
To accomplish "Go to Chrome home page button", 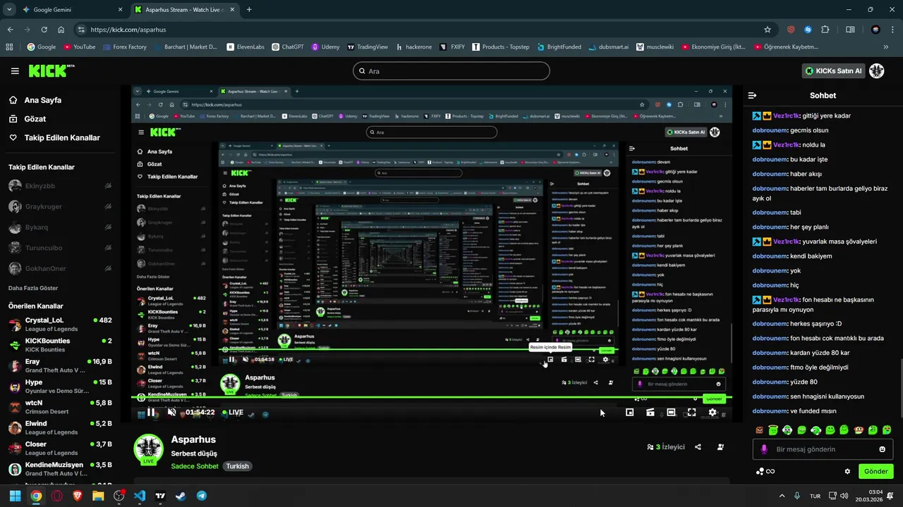I will point(61,30).
